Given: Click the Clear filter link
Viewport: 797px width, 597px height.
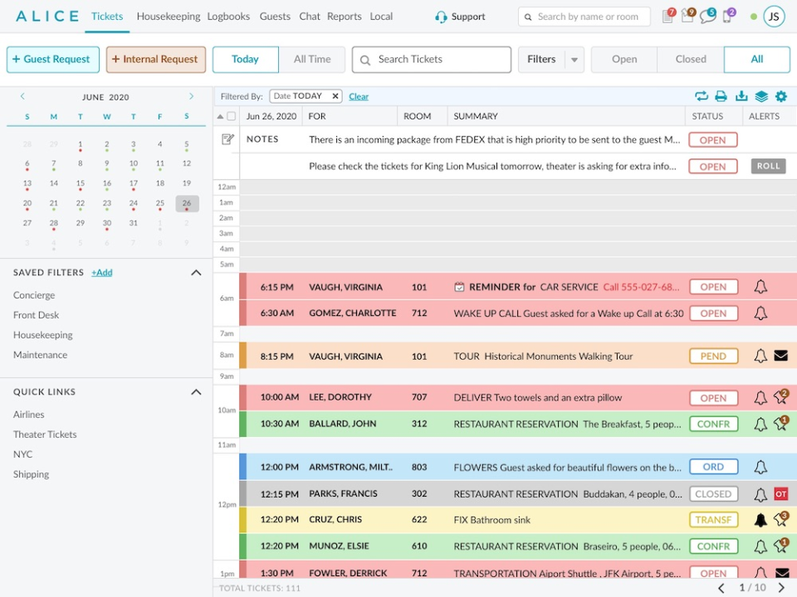Looking at the screenshot, I should point(359,96).
